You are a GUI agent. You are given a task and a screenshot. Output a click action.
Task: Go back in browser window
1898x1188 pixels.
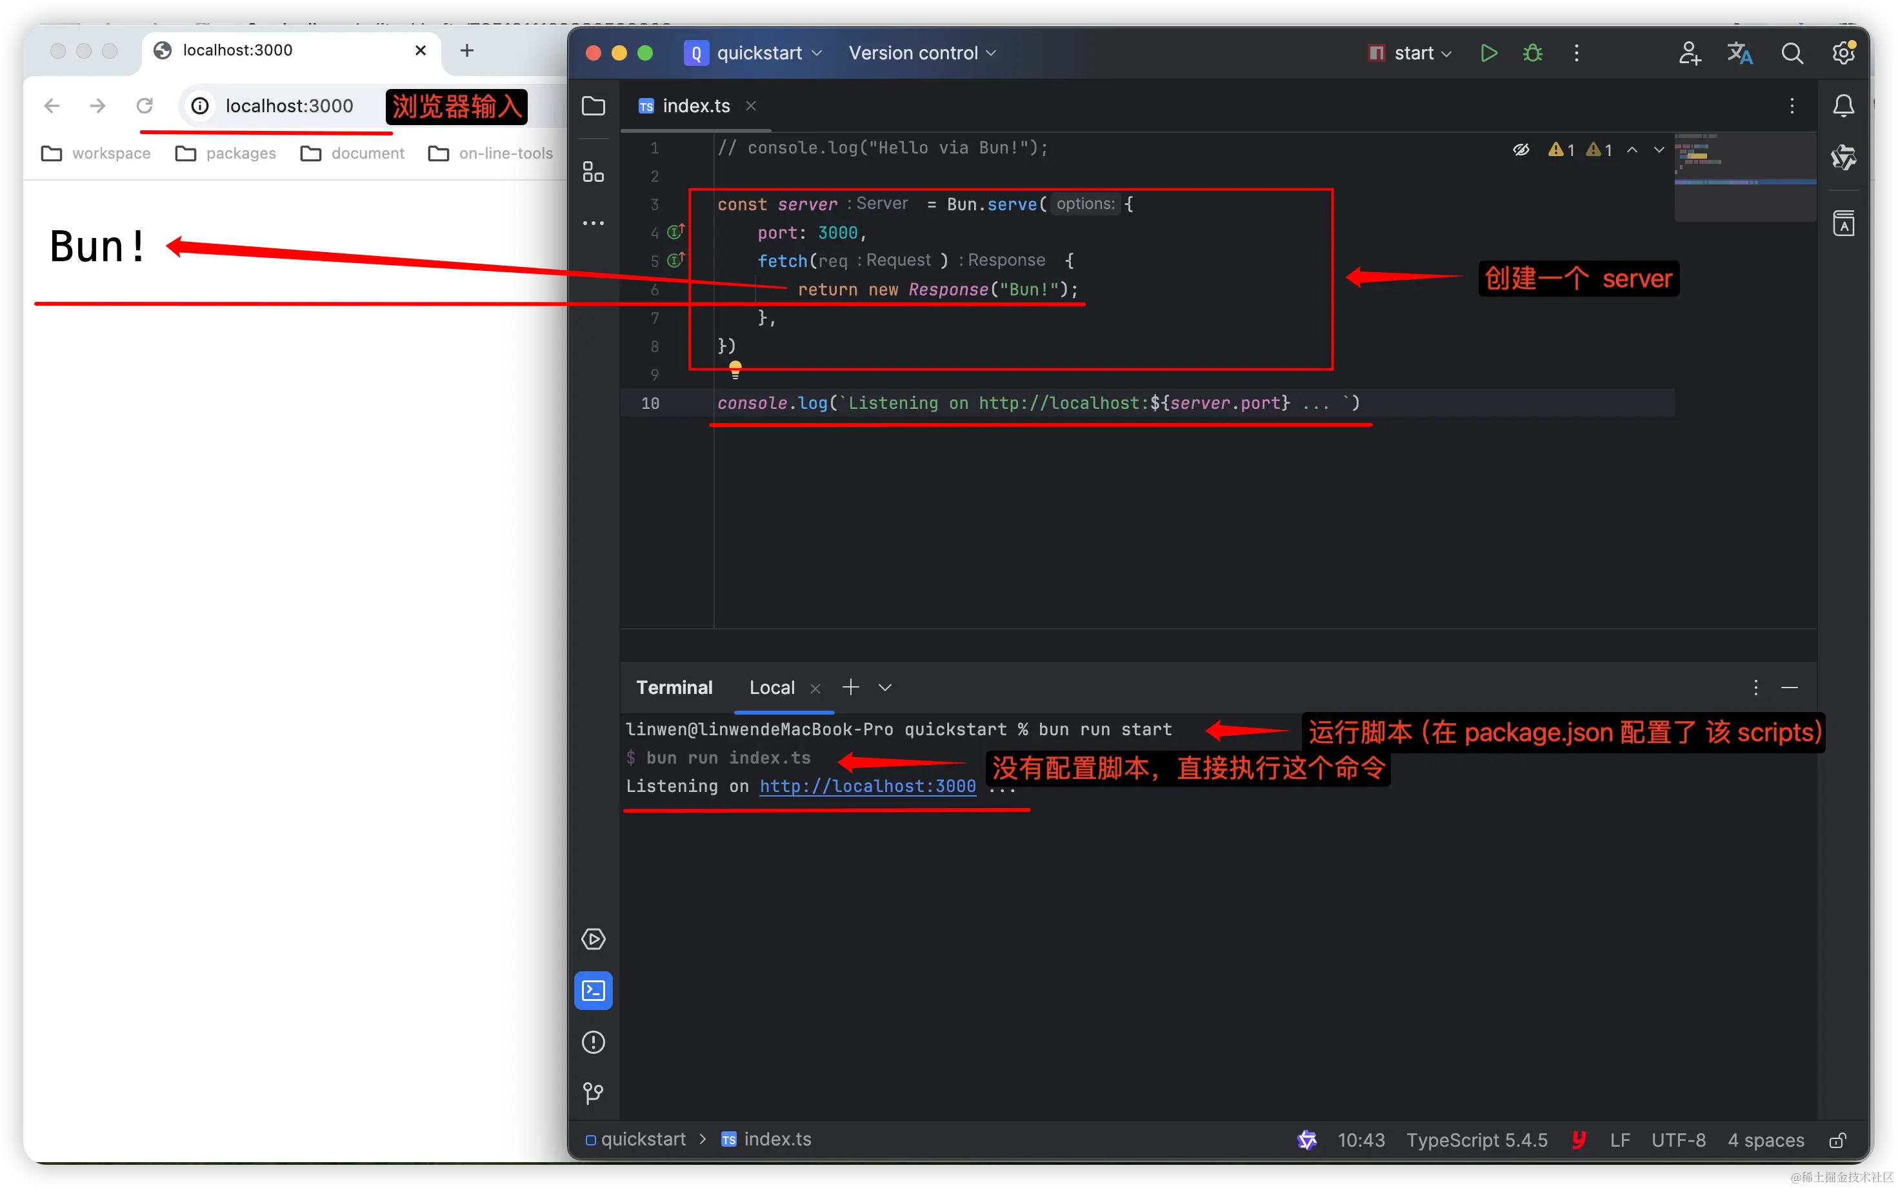tap(52, 106)
